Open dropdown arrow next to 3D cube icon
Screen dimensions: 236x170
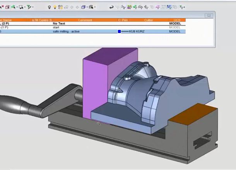tap(87, 7)
